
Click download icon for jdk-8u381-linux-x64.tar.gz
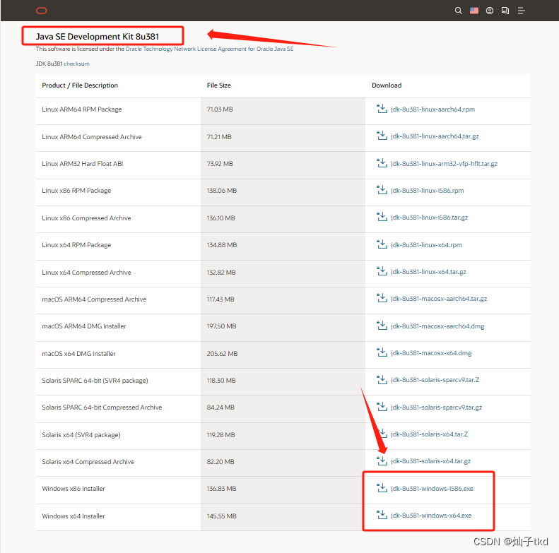coord(382,271)
